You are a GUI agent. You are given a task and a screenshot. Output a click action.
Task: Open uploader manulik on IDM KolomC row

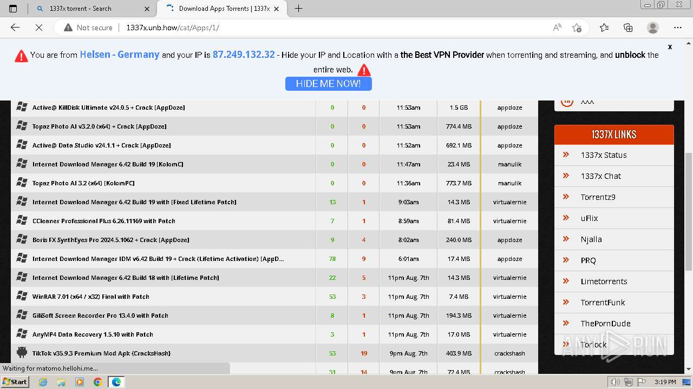click(x=509, y=164)
